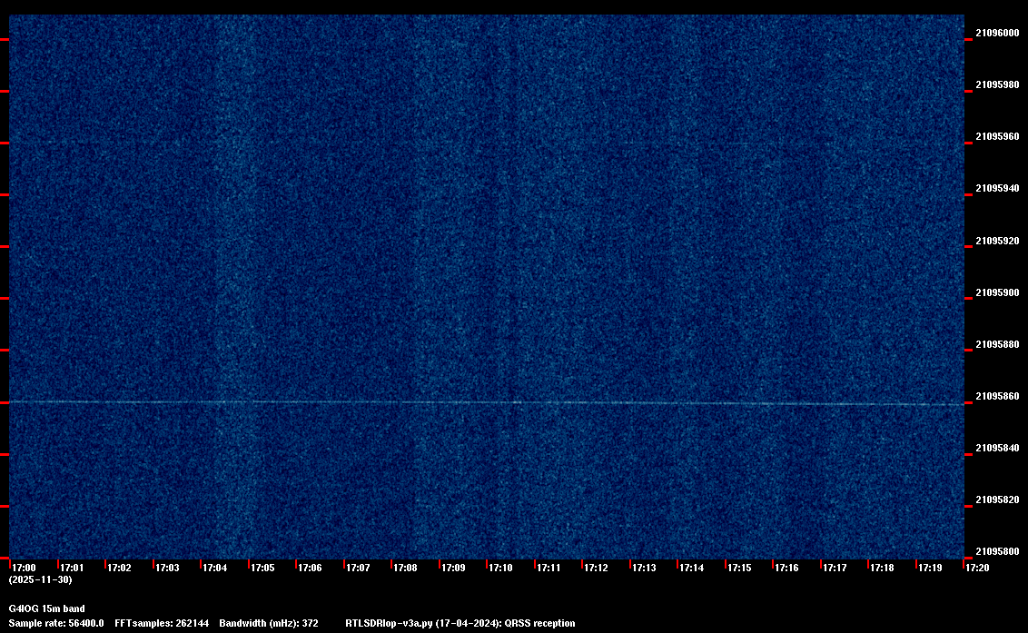Click the FFTsamples: 262144 text
1028x633 pixels.
pyautogui.click(x=162, y=623)
